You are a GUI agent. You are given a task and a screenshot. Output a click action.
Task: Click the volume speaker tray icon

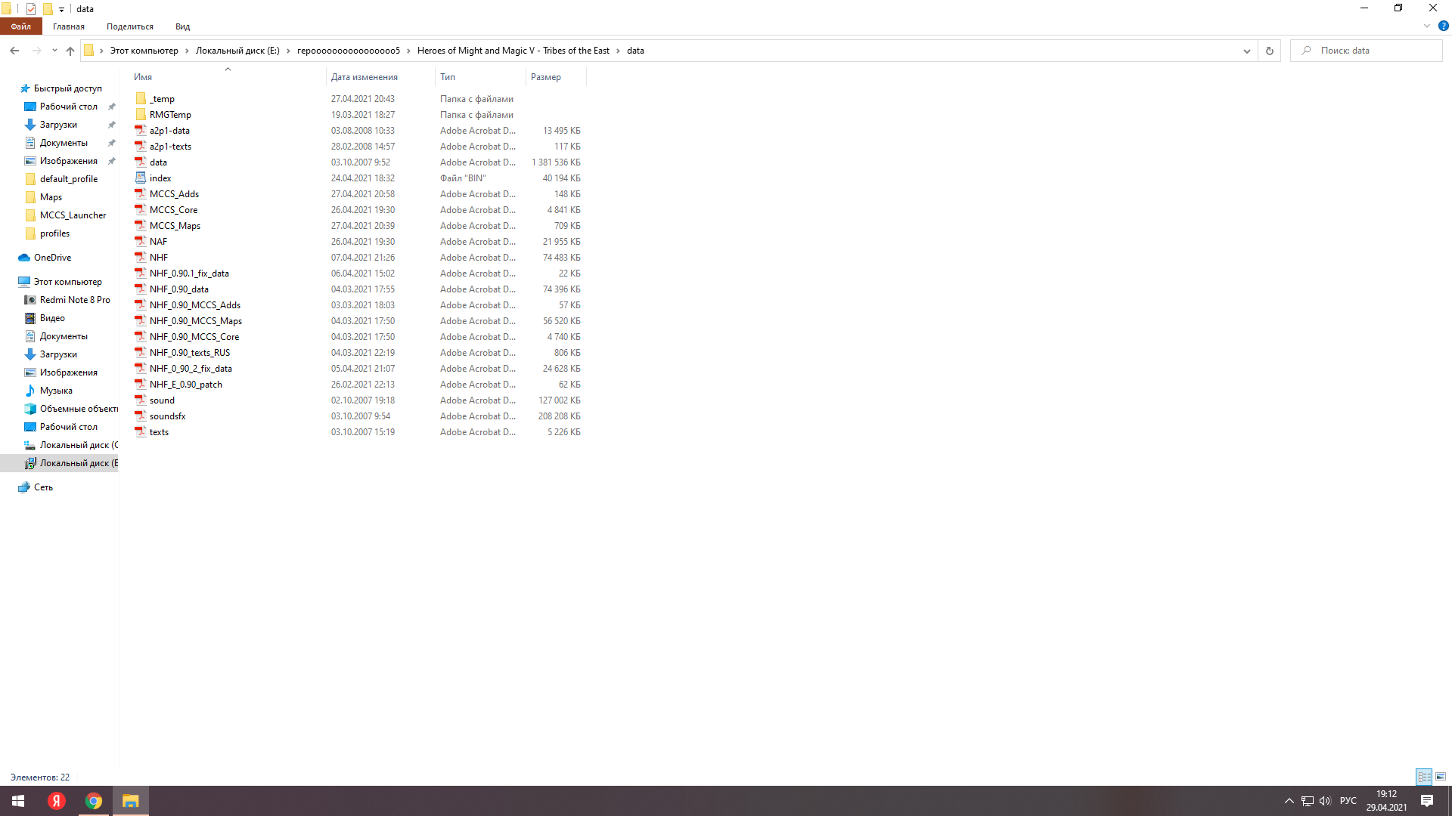click(x=1325, y=801)
